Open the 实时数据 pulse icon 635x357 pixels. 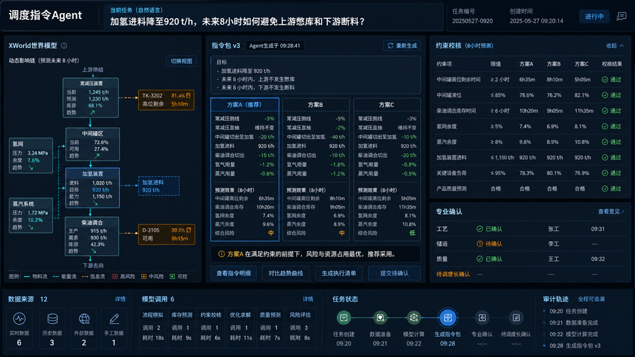[x=19, y=319]
